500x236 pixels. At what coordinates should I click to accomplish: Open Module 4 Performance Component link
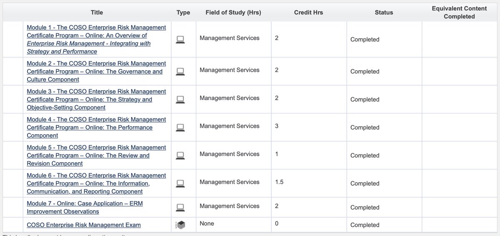point(96,128)
